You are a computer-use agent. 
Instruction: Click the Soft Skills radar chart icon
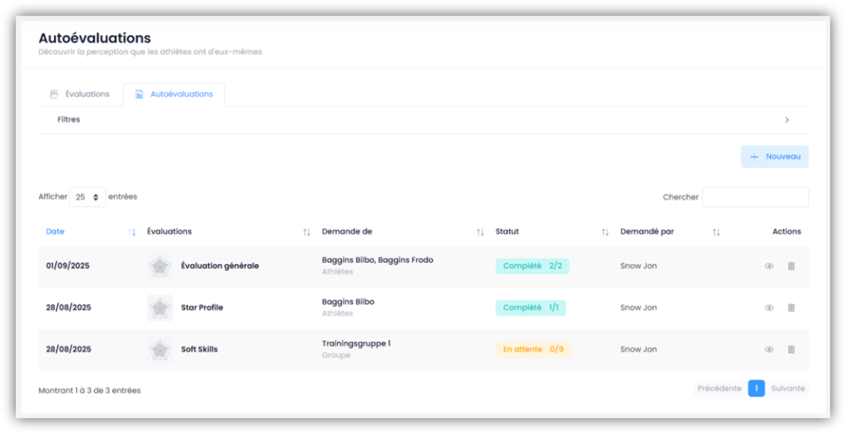click(159, 350)
